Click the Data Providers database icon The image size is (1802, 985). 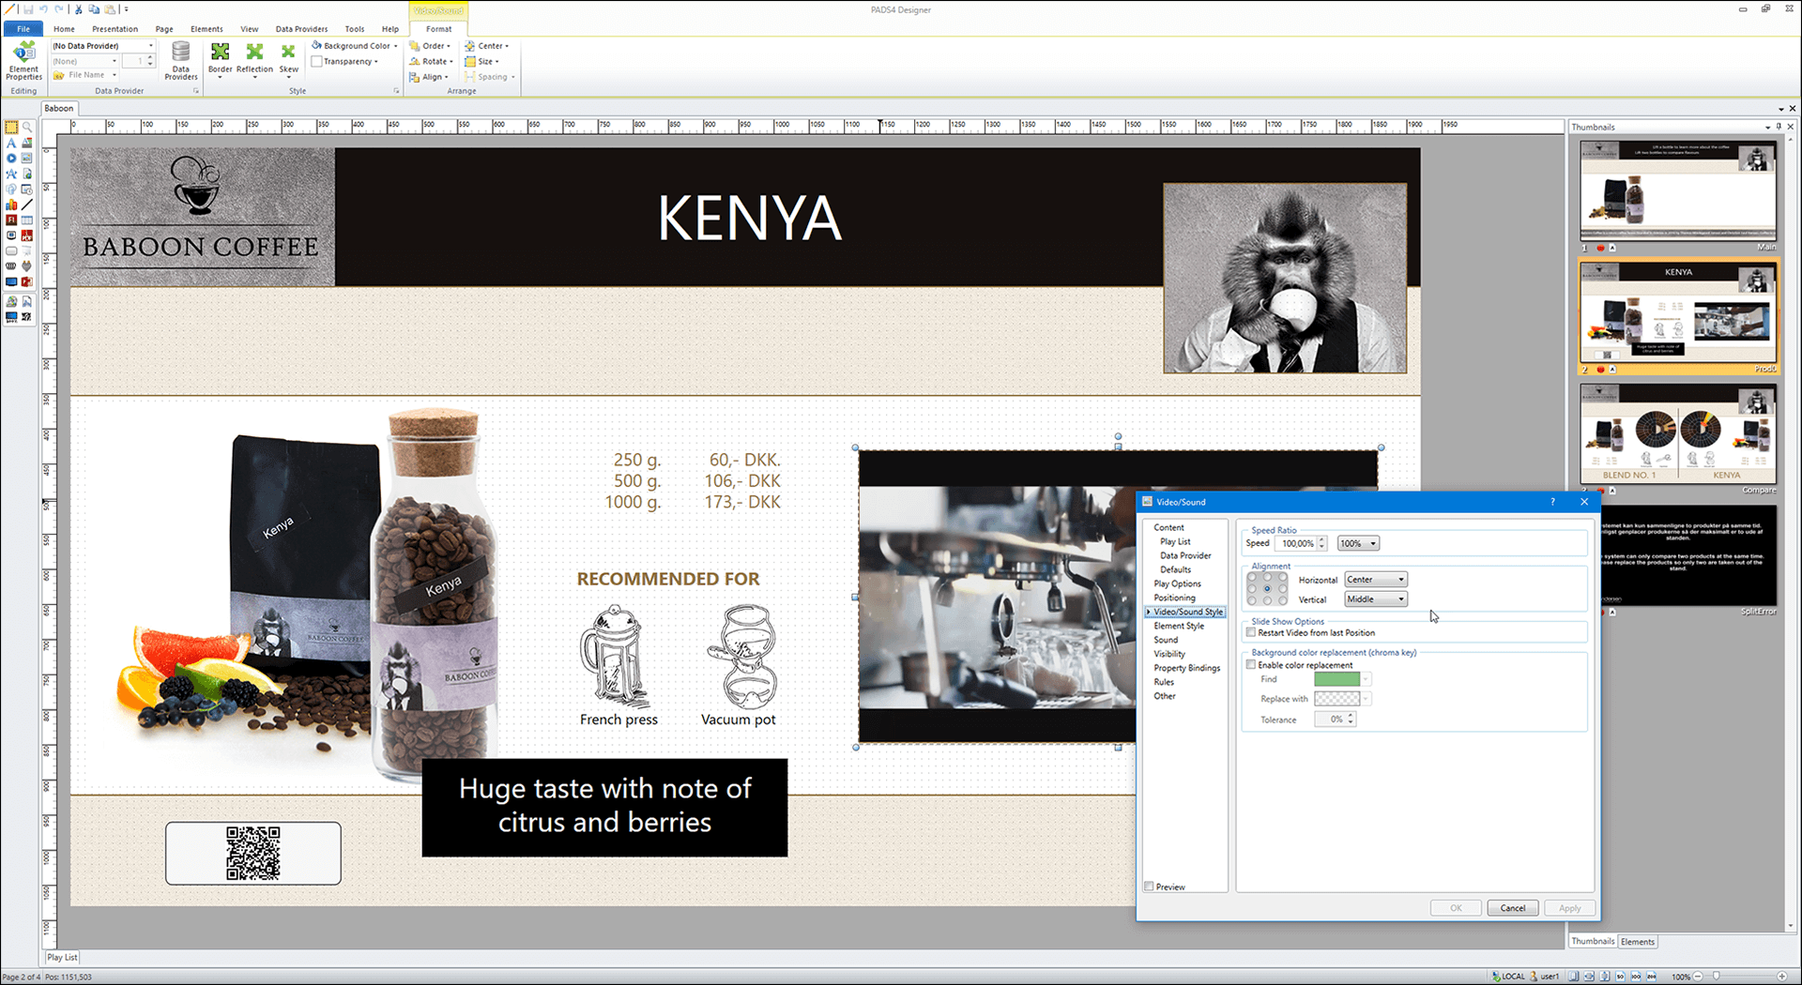click(181, 61)
